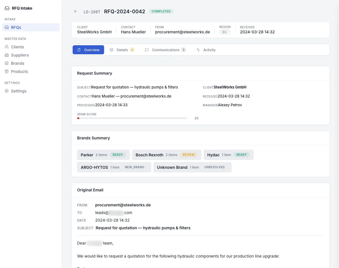Select the ARGO-HYTOS brand chip
Screen dimensions: 339x268
(114, 167)
